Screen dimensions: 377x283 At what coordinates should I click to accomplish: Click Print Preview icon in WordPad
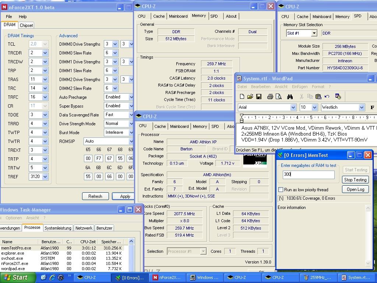click(278, 97)
